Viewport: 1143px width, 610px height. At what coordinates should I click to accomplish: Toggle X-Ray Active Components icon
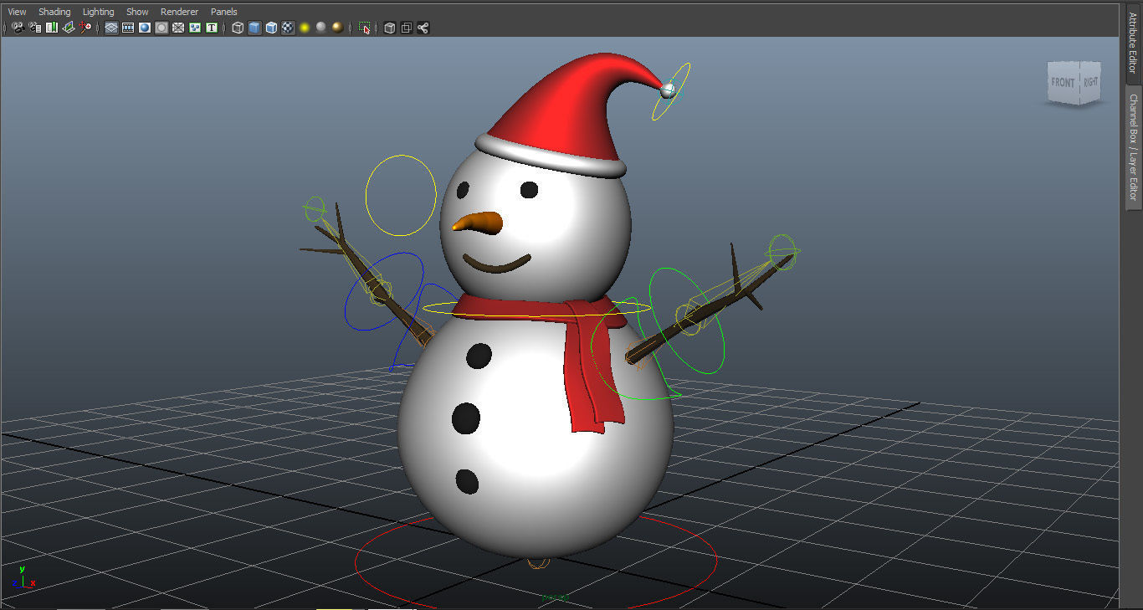coord(406,28)
